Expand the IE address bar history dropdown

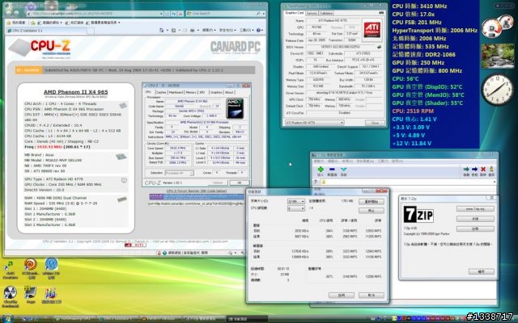click(162, 14)
